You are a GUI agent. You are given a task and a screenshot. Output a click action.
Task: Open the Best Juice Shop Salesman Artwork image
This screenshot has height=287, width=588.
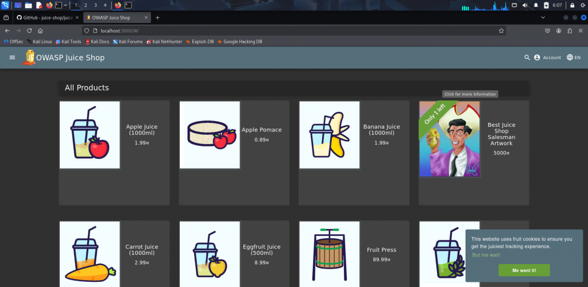449,139
